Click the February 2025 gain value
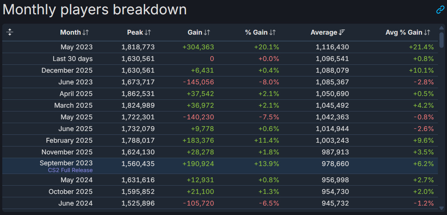447x215 pixels. coord(198,140)
